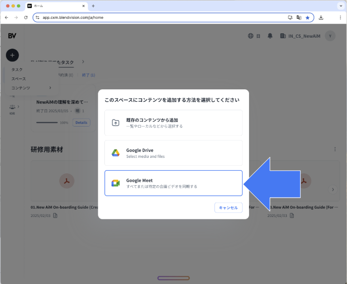The height and width of the screenshot is (284, 347).
Task: Switch to the 予約済 (0) tab
Action: click(66, 75)
